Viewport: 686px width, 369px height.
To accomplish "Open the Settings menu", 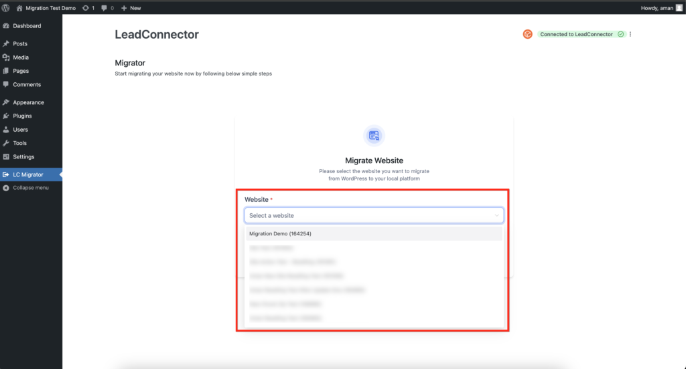I will [31, 156].
